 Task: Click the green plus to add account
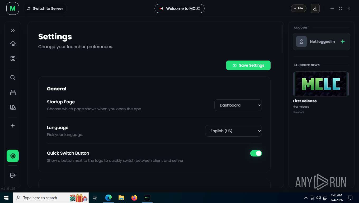(x=343, y=41)
